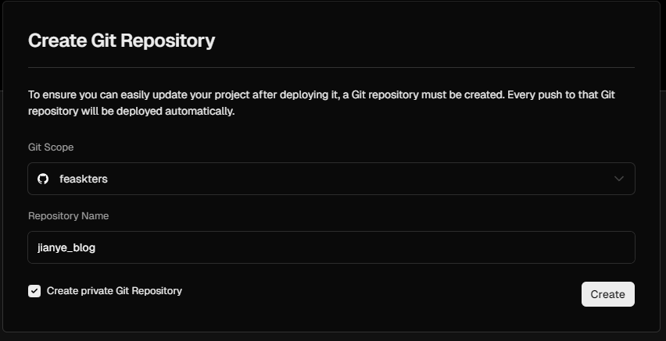Click the word "private" in checkbox label
666x341 pixels.
click(x=96, y=291)
